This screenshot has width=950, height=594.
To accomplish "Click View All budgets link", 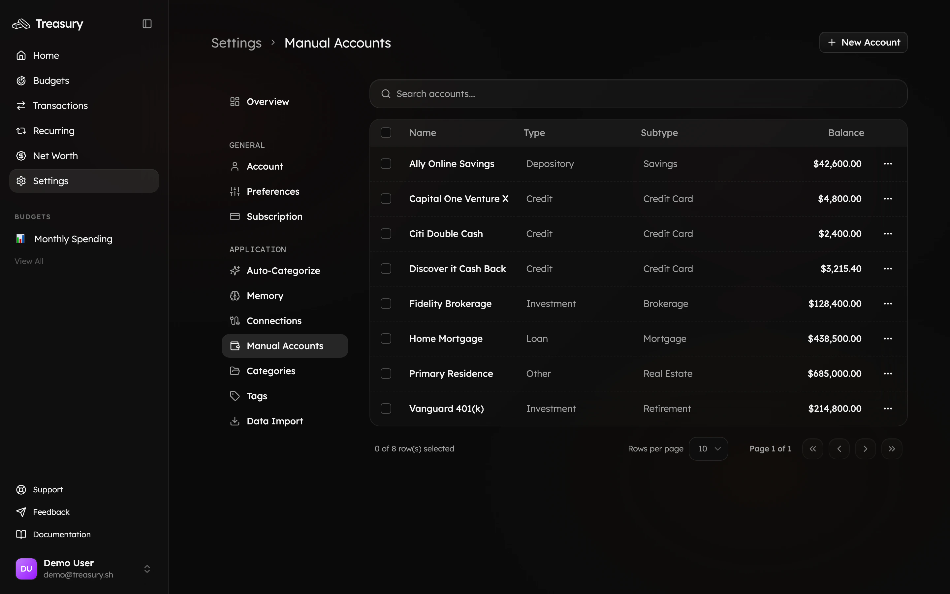I will [29, 261].
